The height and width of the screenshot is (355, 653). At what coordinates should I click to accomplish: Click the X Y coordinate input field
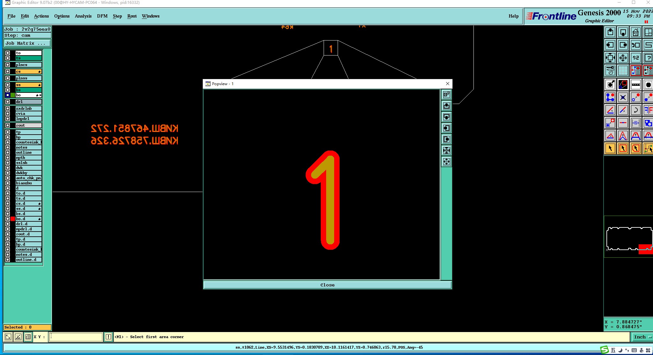[x=76, y=337]
